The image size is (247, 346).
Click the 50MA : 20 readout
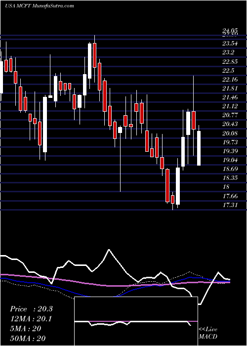[28, 338]
